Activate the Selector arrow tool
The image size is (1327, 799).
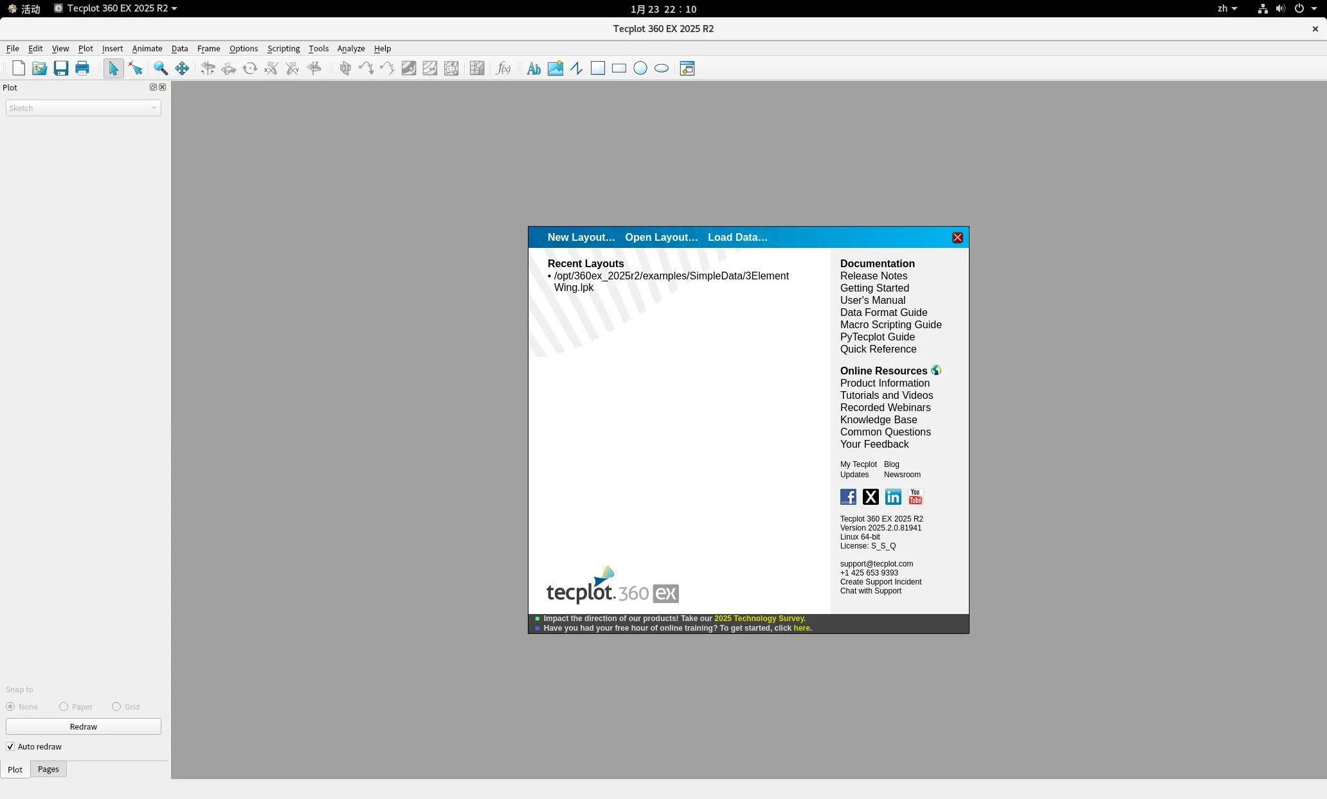click(x=113, y=68)
